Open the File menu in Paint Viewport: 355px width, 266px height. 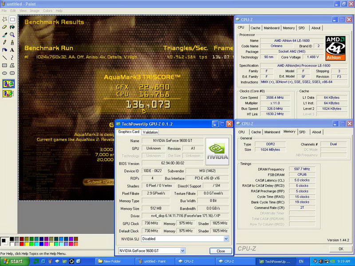click(x=4, y=11)
